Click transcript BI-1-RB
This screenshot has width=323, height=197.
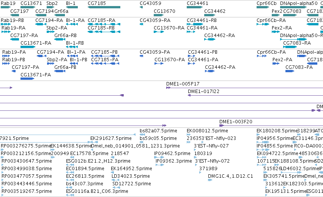(x=75, y=43)
